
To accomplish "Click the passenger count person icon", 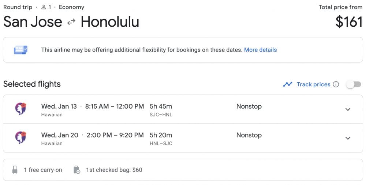I will tap(44, 7).
